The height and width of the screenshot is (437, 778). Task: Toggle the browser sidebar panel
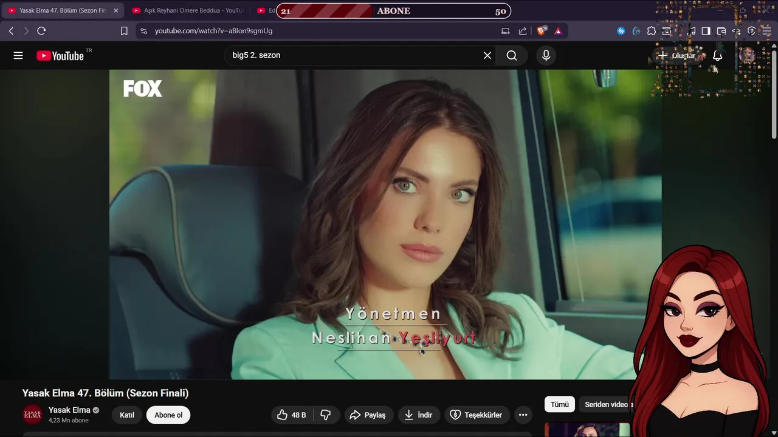(x=706, y=31)
